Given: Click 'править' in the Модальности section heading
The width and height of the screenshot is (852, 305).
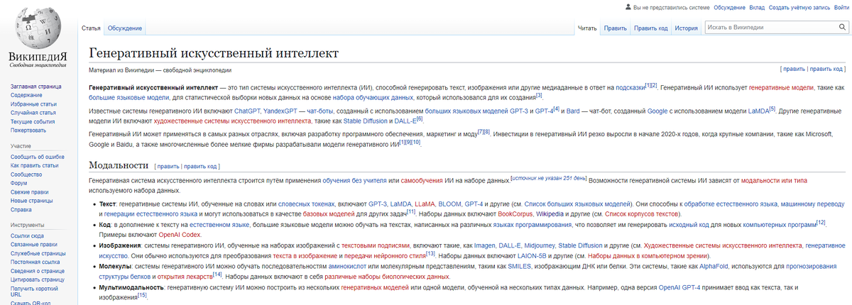Looking at the screenshot, I should click(x=168, y=167).
